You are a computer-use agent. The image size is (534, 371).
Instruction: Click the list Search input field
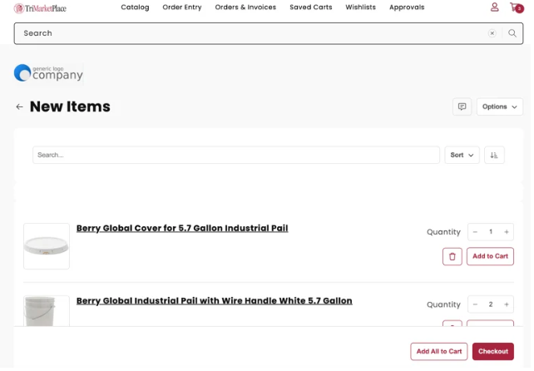coord(236,156)
